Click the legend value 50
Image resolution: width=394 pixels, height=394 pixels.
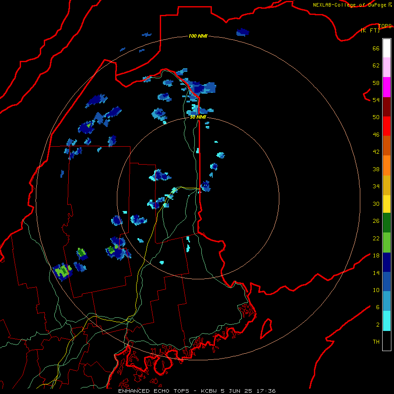[x=376, y=117]
